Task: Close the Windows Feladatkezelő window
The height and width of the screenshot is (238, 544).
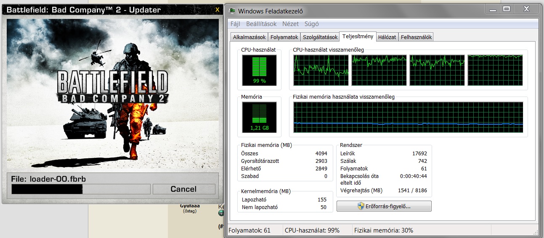Action: tap(526, 8)
